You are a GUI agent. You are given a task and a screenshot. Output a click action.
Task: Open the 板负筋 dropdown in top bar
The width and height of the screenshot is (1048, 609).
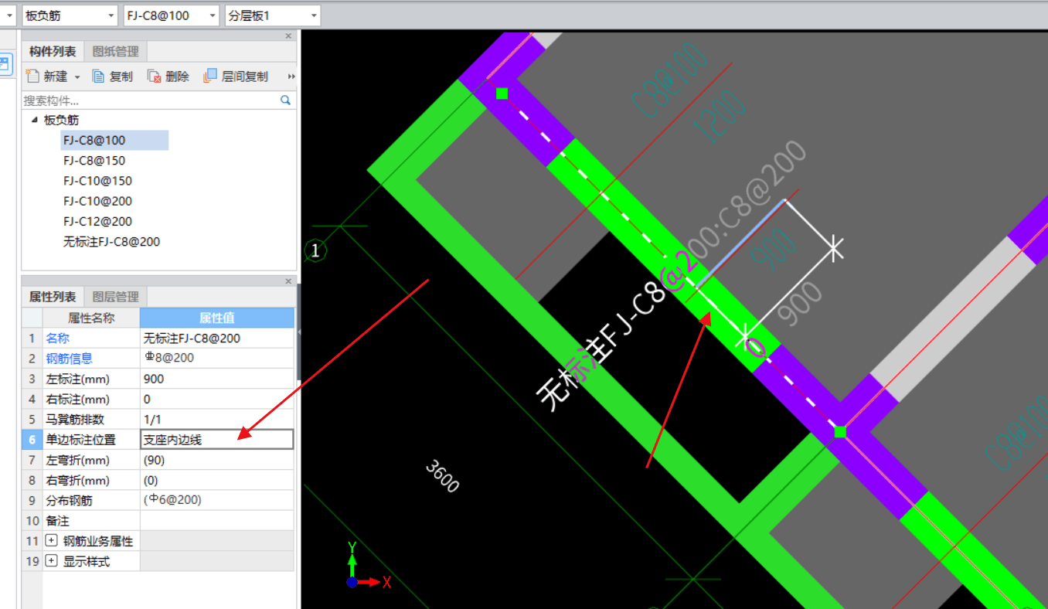(70, 15)
